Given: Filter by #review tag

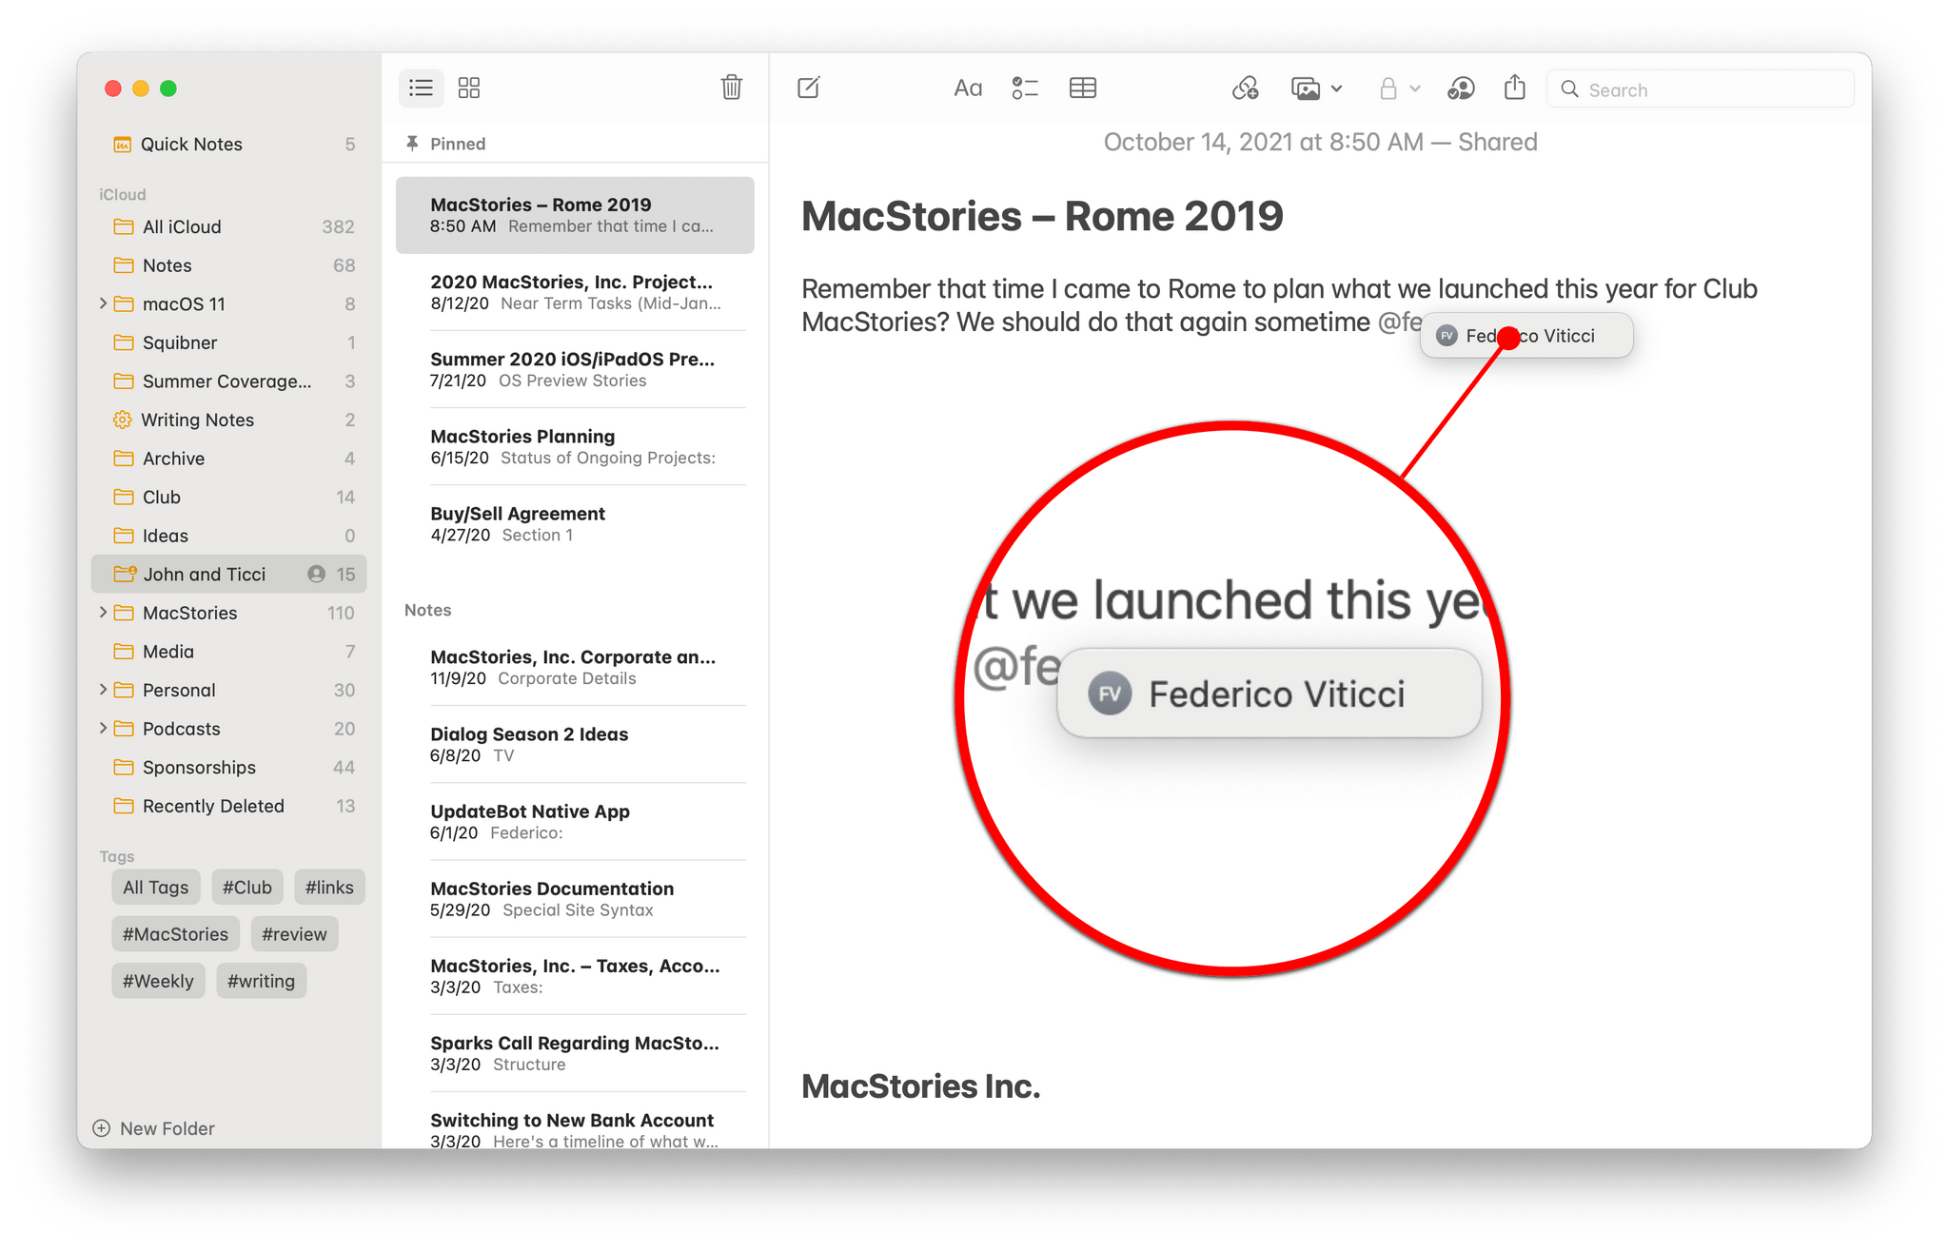Looking at the screenshot, I should [x=294, y=933].
